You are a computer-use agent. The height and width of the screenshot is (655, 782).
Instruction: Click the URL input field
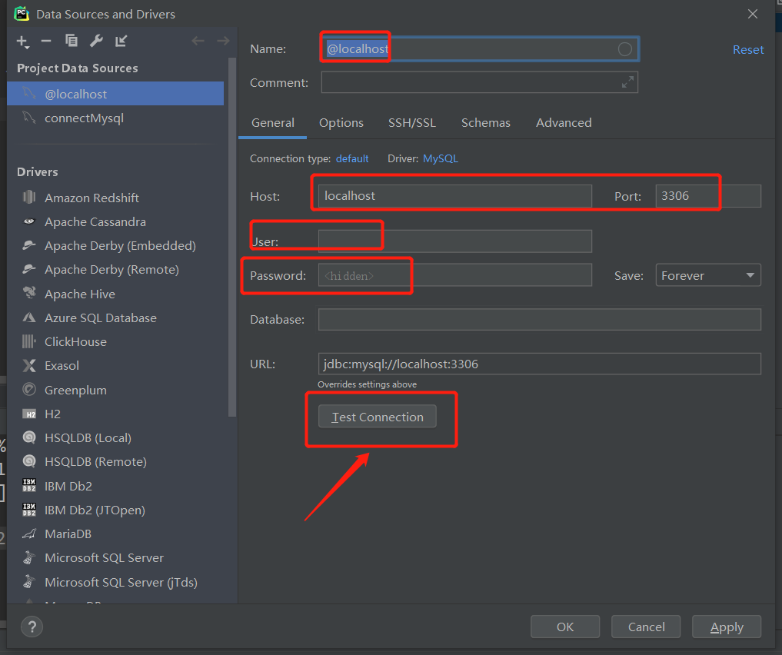pyautogui.click(x=540, y=364)
